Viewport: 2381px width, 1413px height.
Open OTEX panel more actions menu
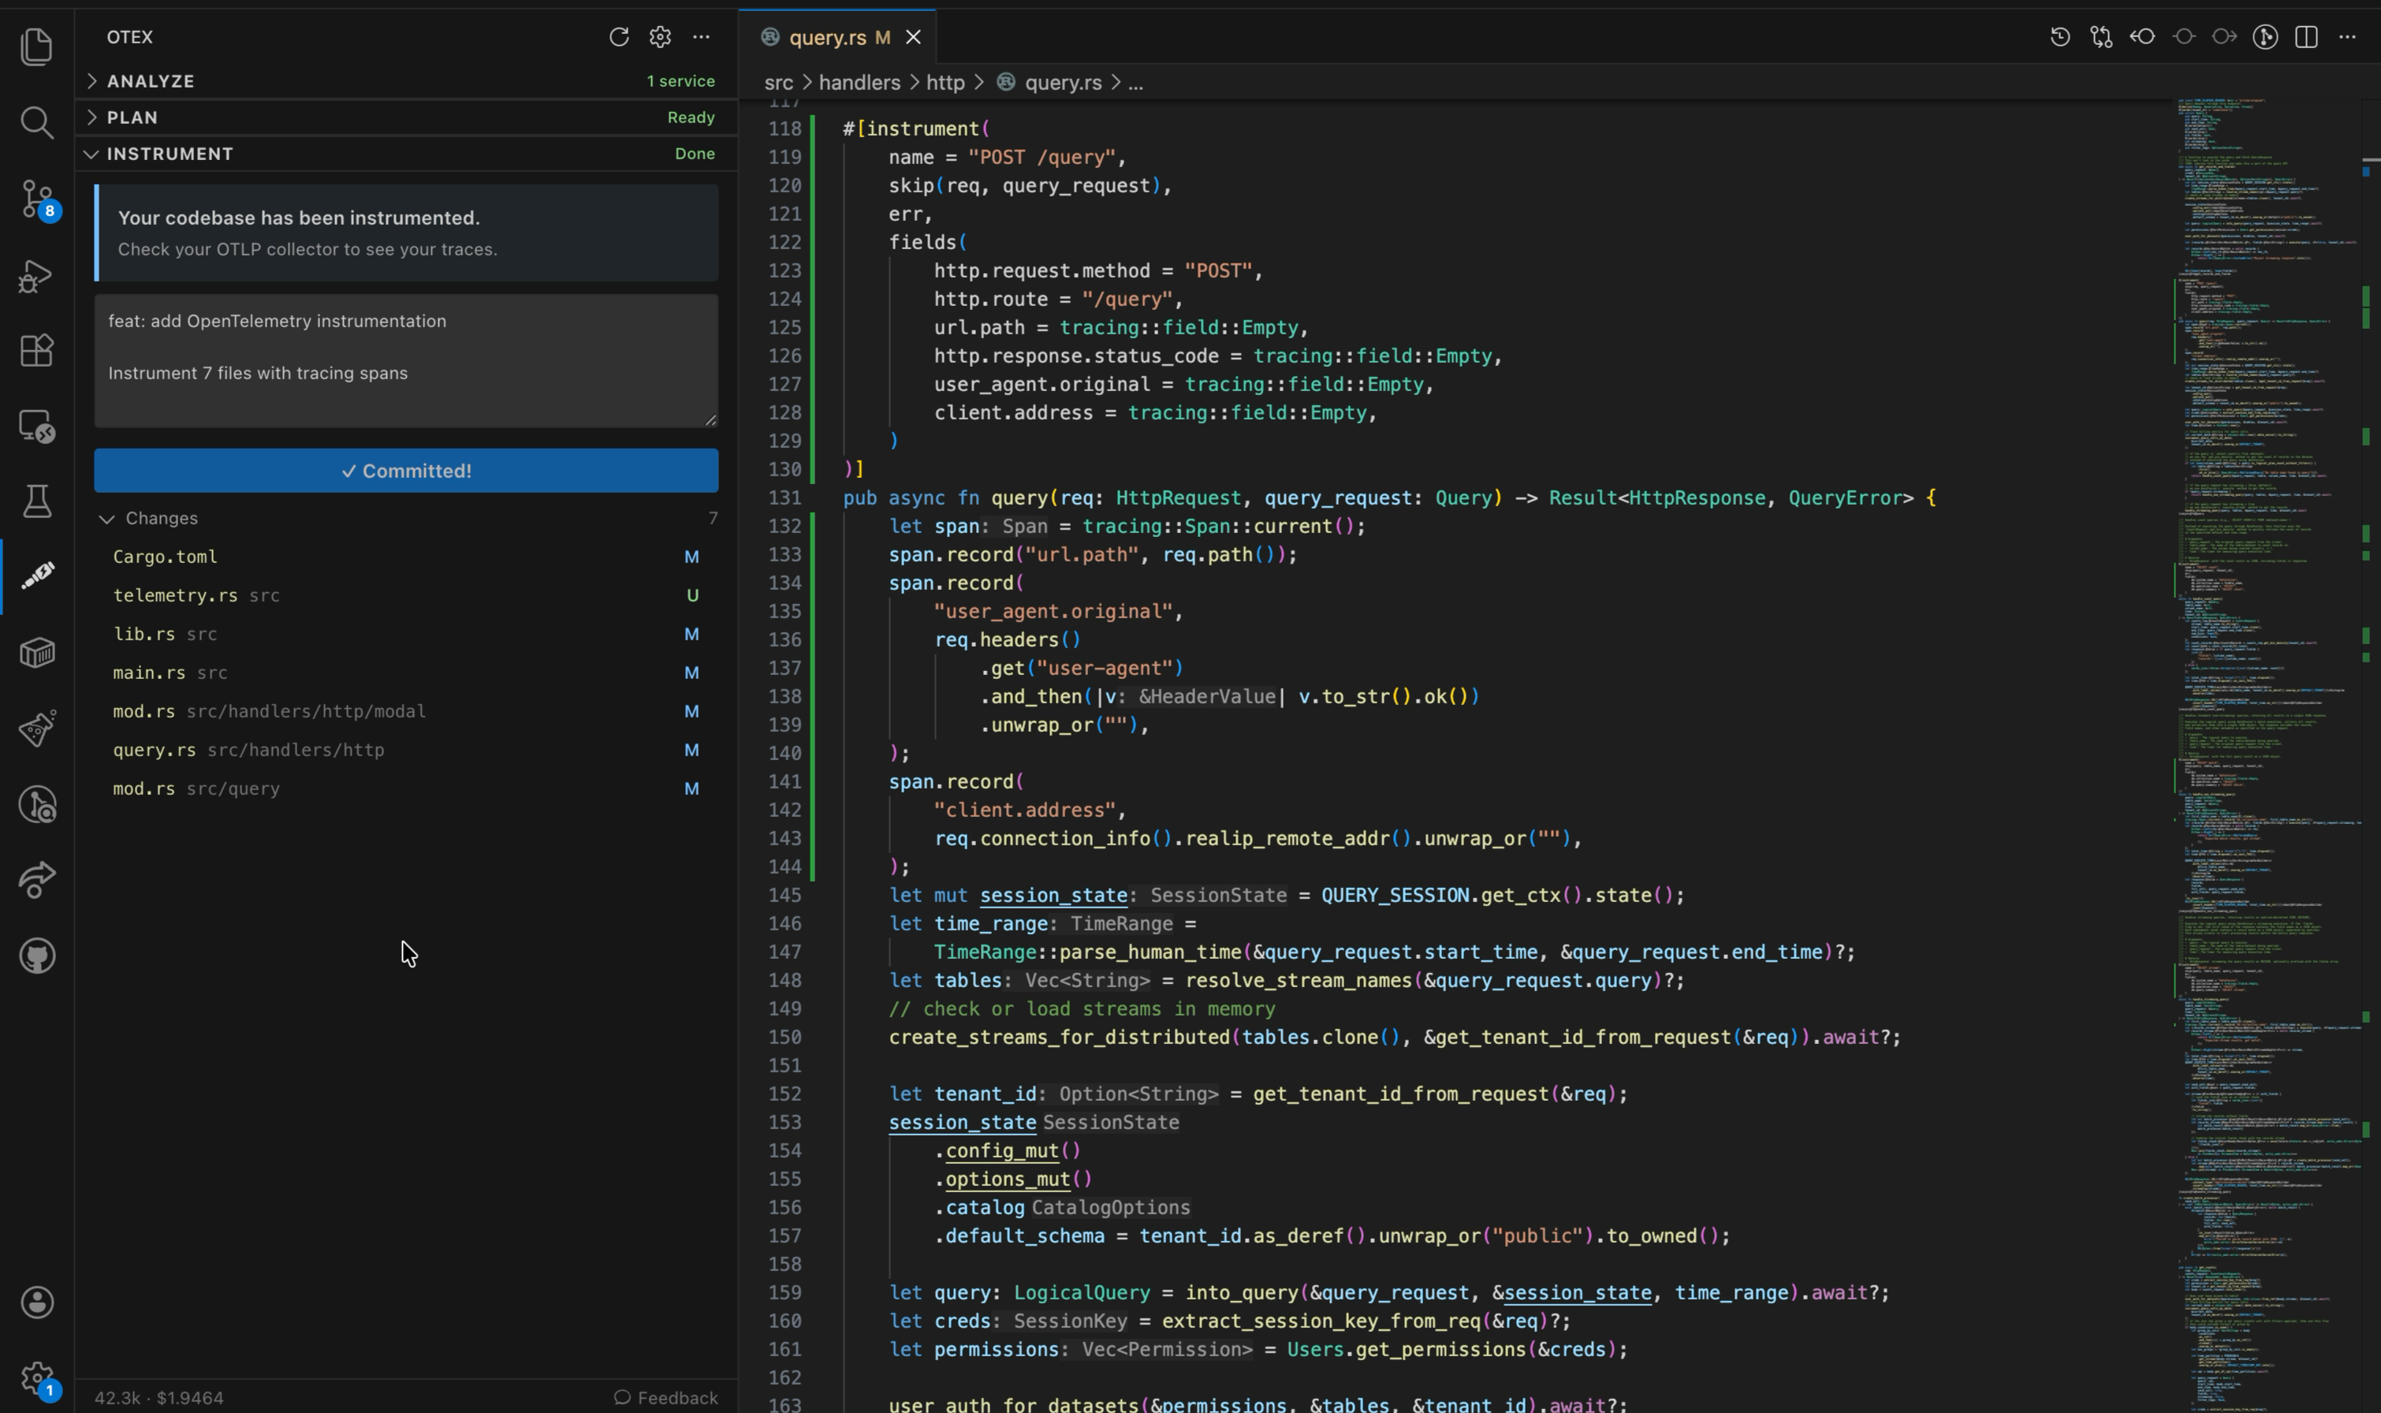pos(702,37)
